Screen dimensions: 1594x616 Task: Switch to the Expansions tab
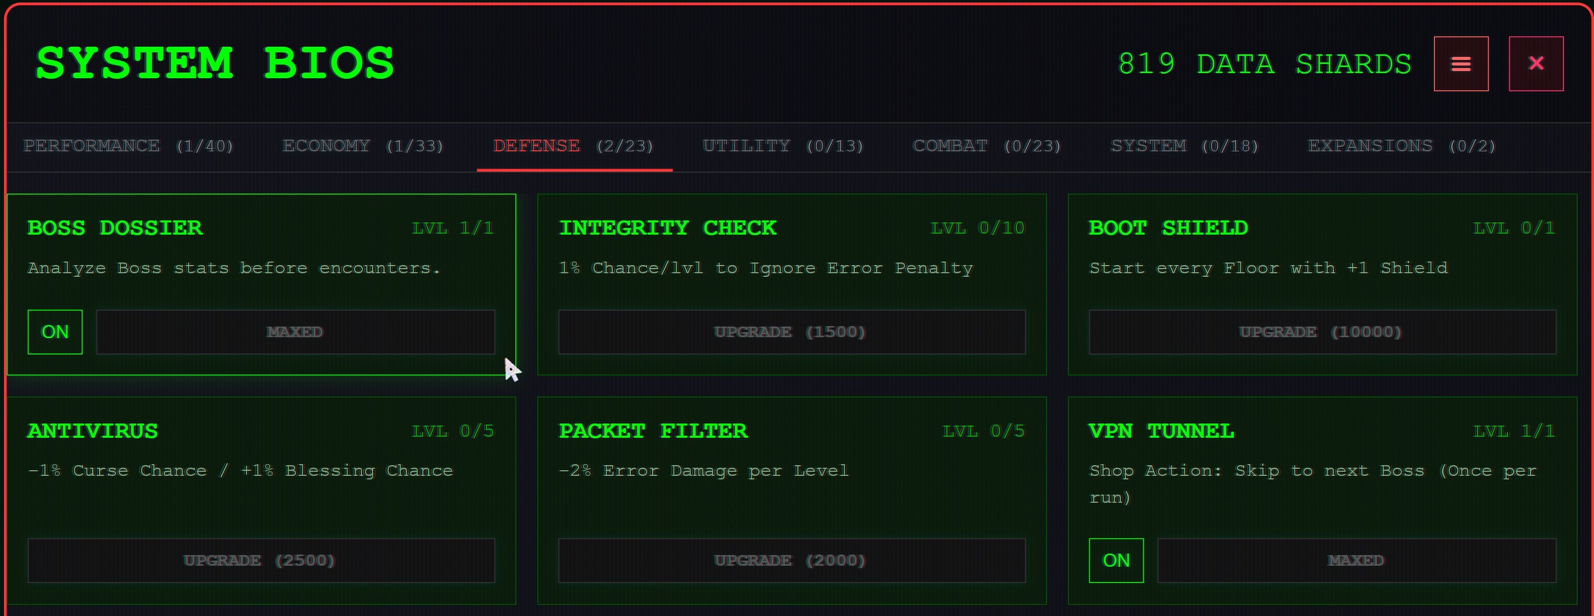(x=1401, y=146)
